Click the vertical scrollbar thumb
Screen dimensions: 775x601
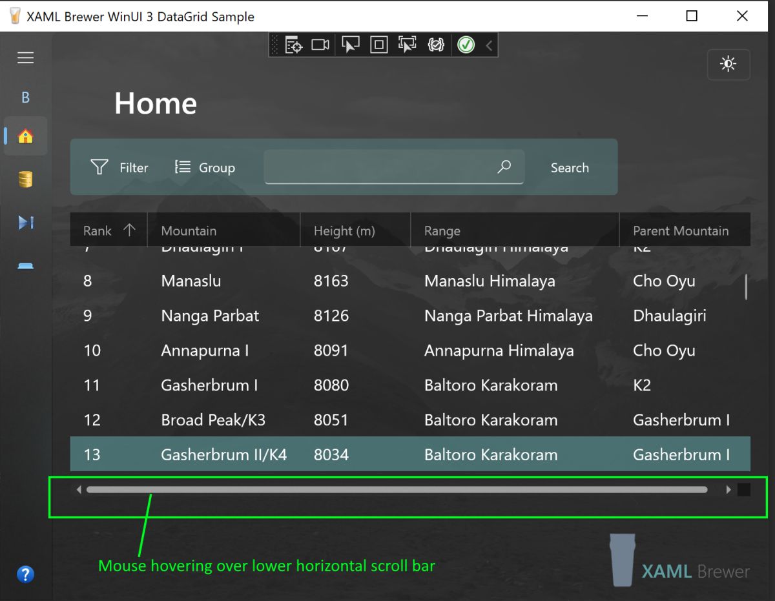point(747,287)
